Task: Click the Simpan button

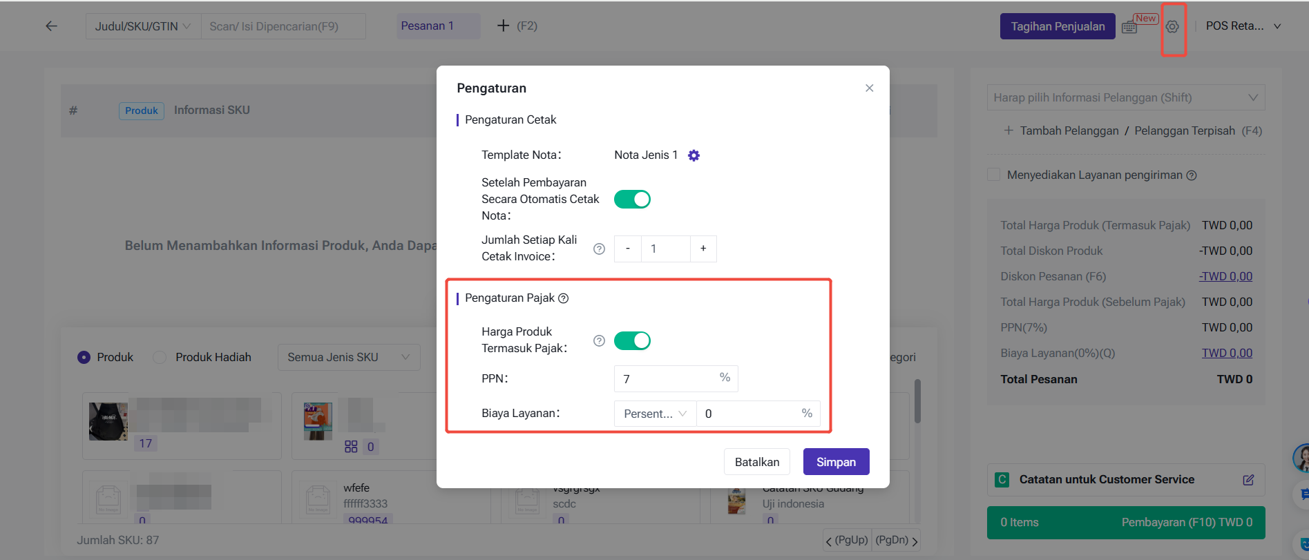Action: pos(836,462)
